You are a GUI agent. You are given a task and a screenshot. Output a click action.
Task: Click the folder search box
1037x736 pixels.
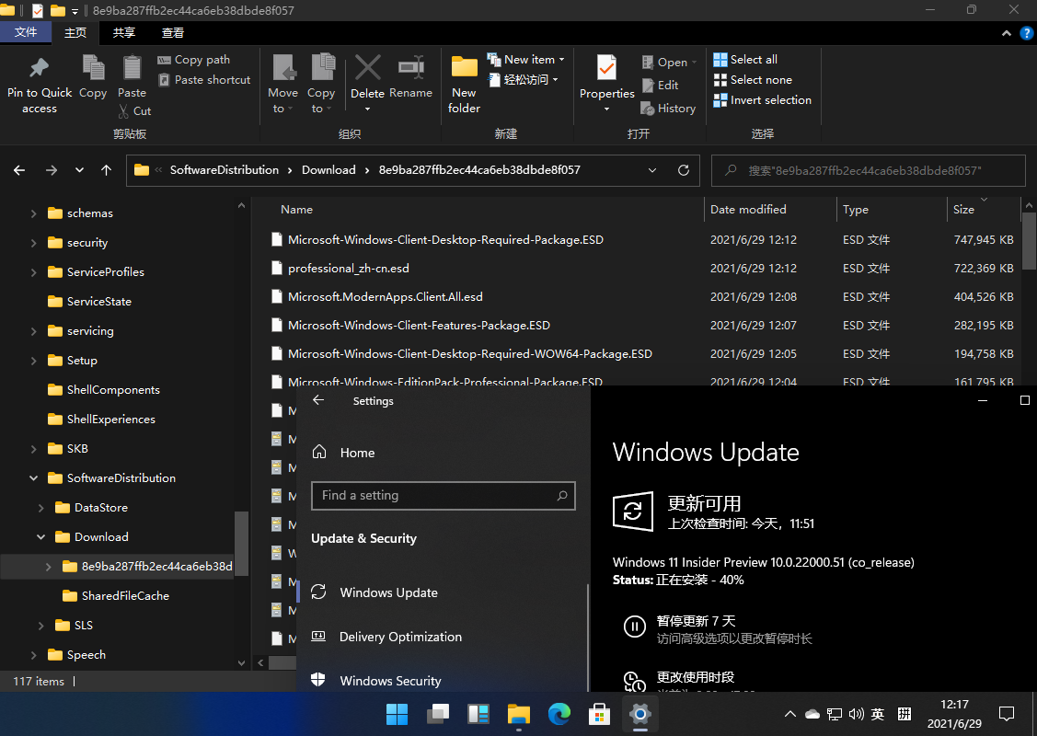pos(868,170)
